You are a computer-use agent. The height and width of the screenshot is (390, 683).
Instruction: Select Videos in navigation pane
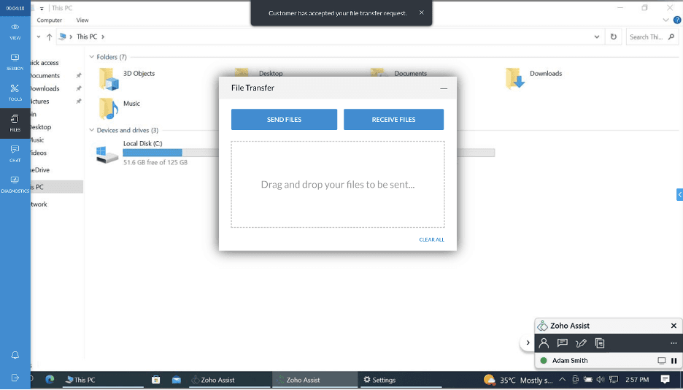click(x=39, y=153)
